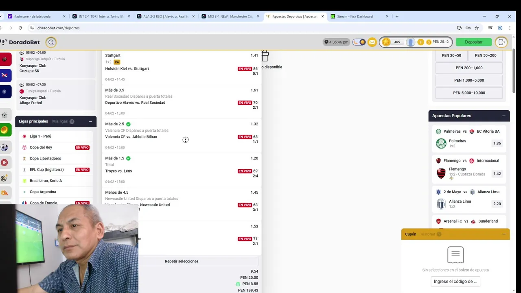Open the DoradoBet search magnifier icon
Screen dimensions: 521x293
(x=51, y=42)
